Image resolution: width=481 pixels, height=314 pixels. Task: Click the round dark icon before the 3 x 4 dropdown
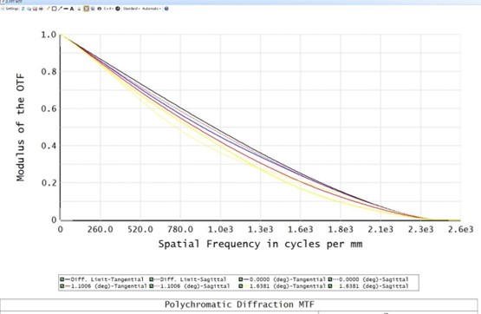100,9
